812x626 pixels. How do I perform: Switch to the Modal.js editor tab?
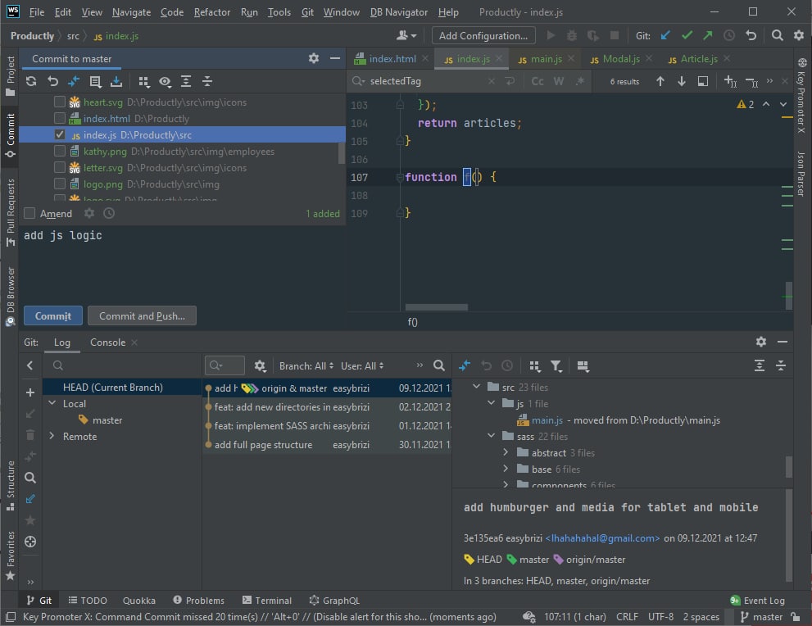(x=619, y=59)
